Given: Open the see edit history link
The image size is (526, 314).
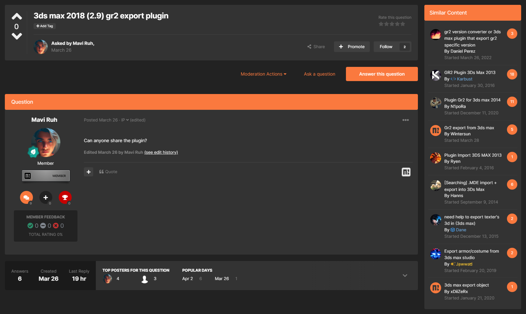Looking at the screenshot, I should point(161,152).
